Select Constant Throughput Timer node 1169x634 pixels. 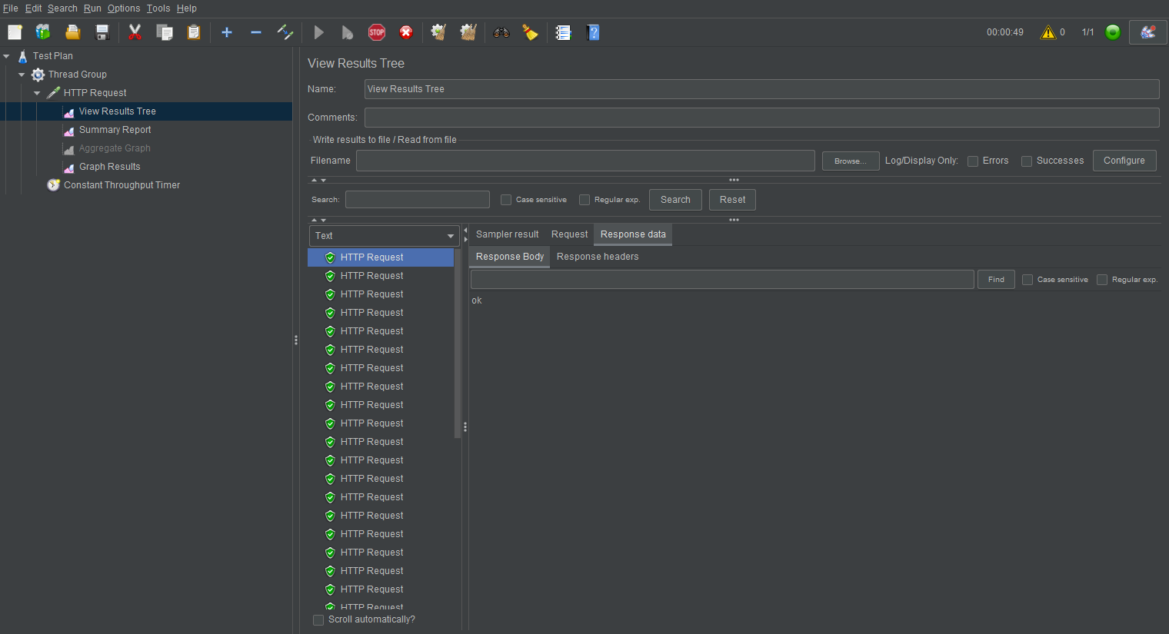(122, 185)
